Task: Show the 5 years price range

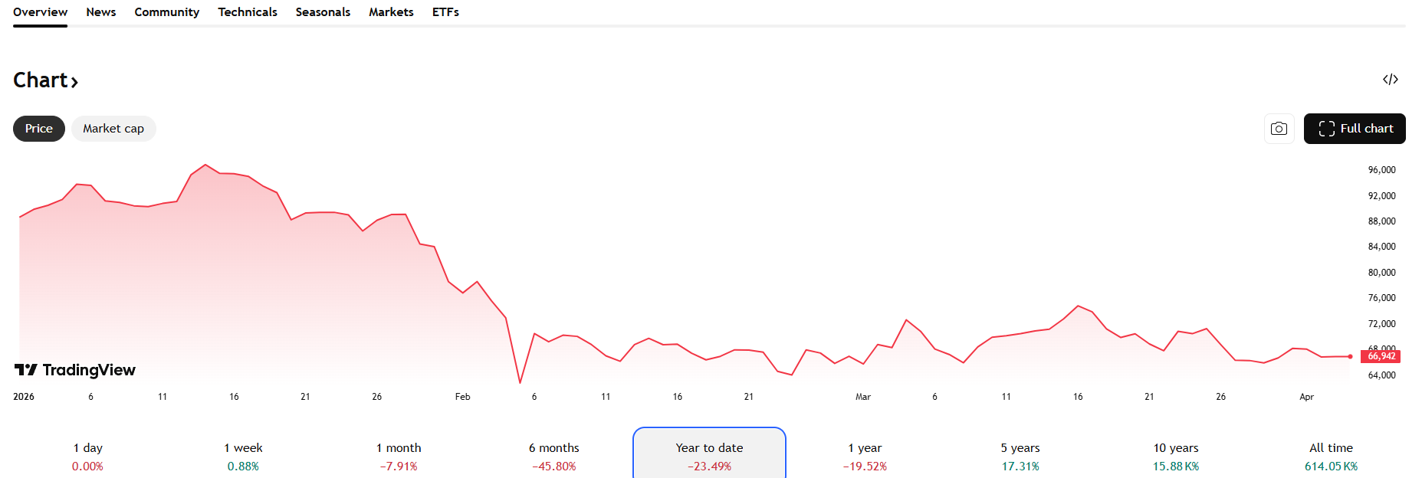Action: 1020,456
